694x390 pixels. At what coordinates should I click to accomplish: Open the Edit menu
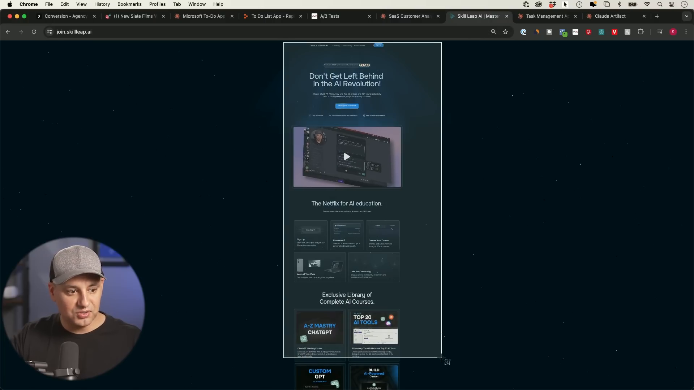[x=64, y=4]
